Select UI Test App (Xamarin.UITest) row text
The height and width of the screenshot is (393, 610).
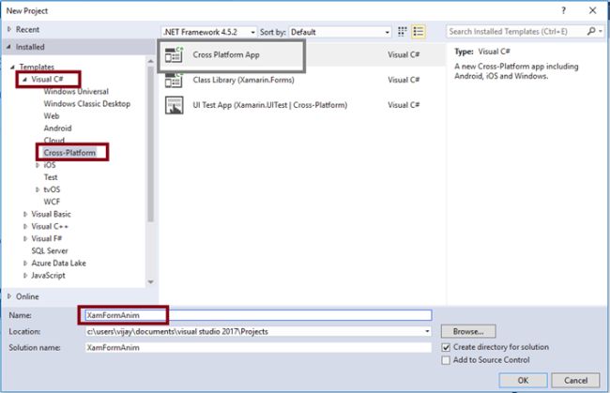270,105
